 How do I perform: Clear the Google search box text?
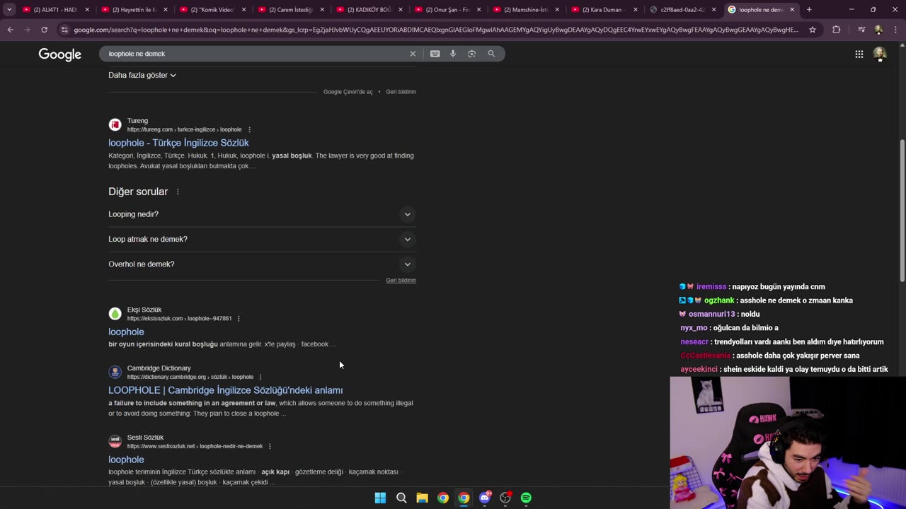click(413, 54)
